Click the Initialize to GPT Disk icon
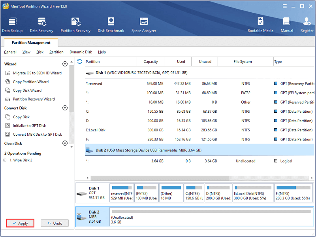This screenshot has width=316, height=237. [8, 125]
